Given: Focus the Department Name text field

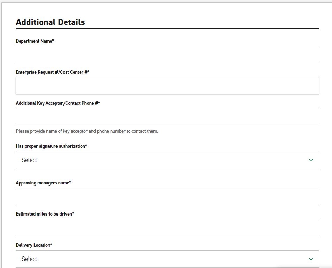Looking at the screenshot, I should pyautogui.click(x=167, y=55).
